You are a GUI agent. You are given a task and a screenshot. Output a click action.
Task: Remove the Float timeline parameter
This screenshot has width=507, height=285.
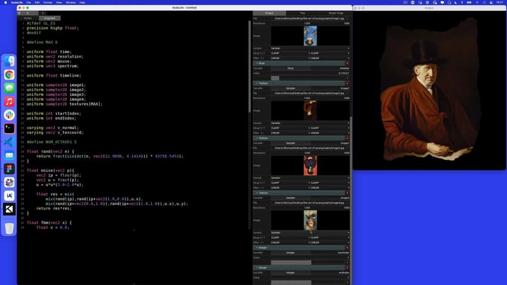click(x=347, y=64)
